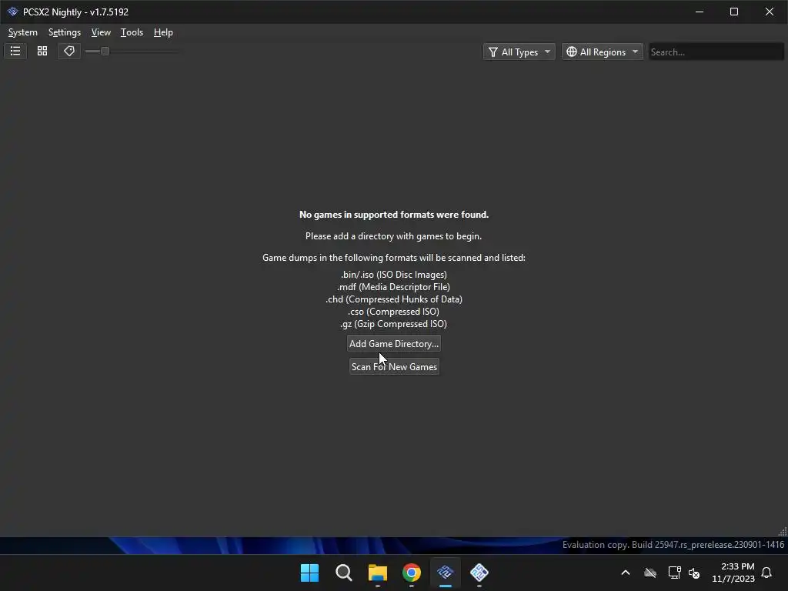This screenshot has width=788, height=591.
Task: Toggle show titles tag icon
Action: [68, 52]
